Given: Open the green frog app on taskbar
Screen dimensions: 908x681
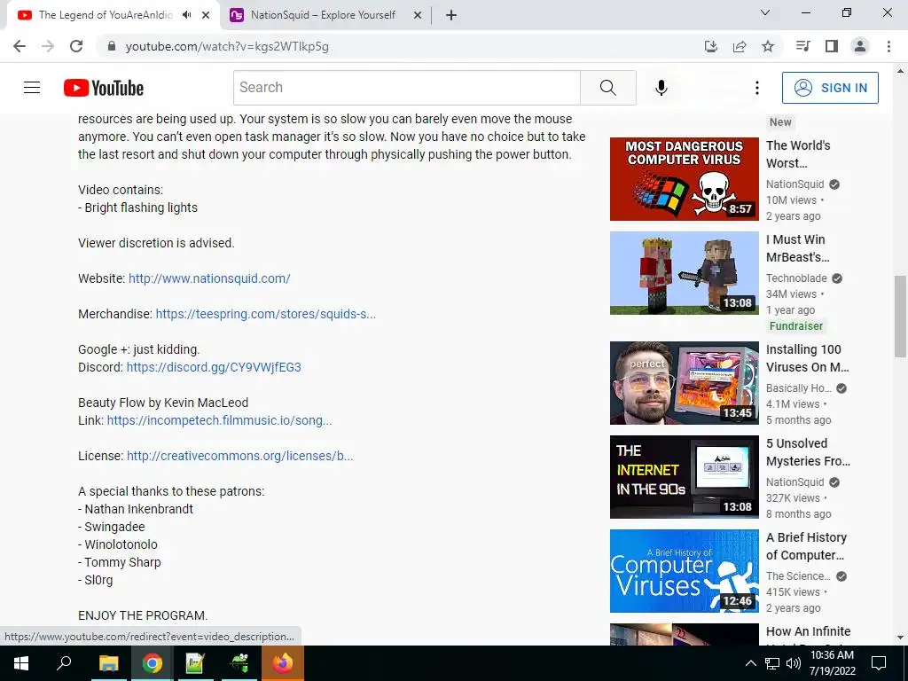Looking at the screenshot, I should [x=239, y=663].
